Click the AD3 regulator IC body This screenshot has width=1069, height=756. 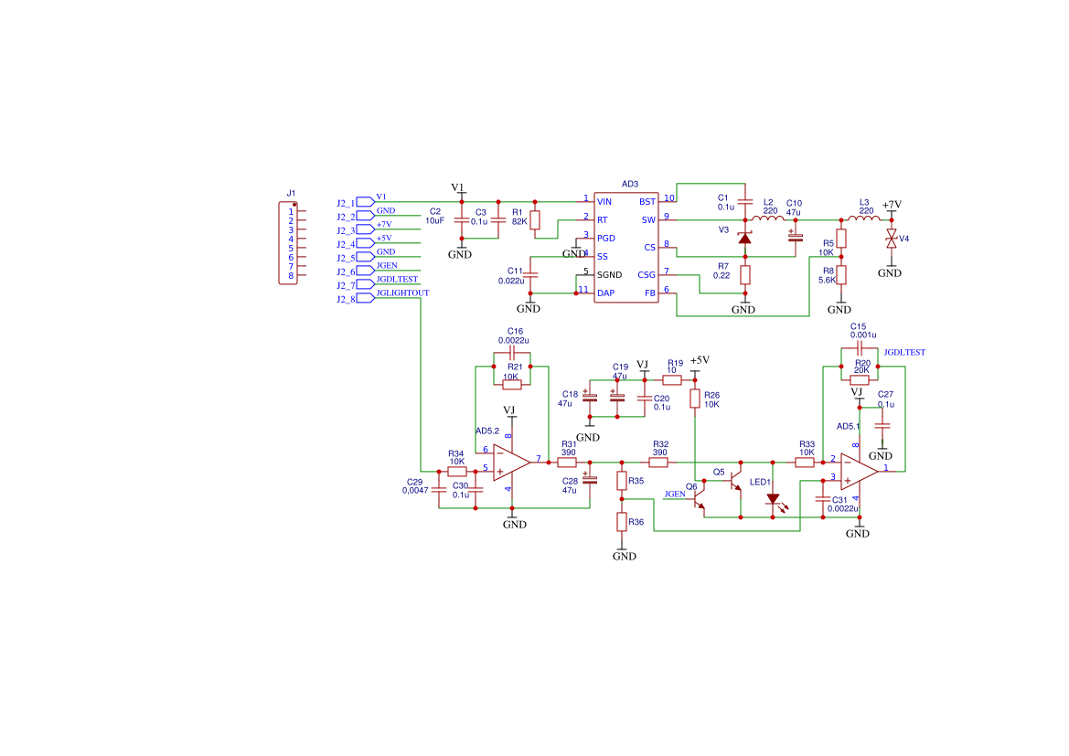click(626, 247)
